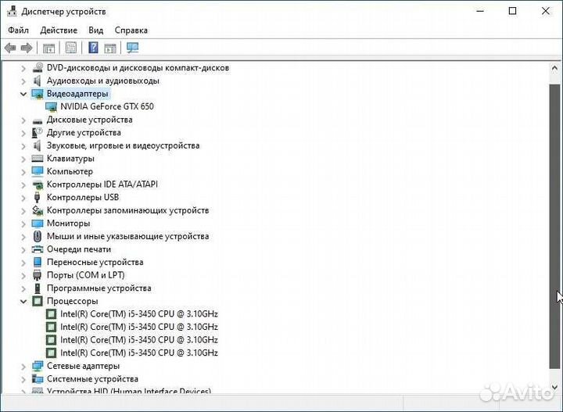The width and height of the screenshot is (563, 412).
Task: Expand Сетевые адаптеры category
Action: click(x=23, y=367)
